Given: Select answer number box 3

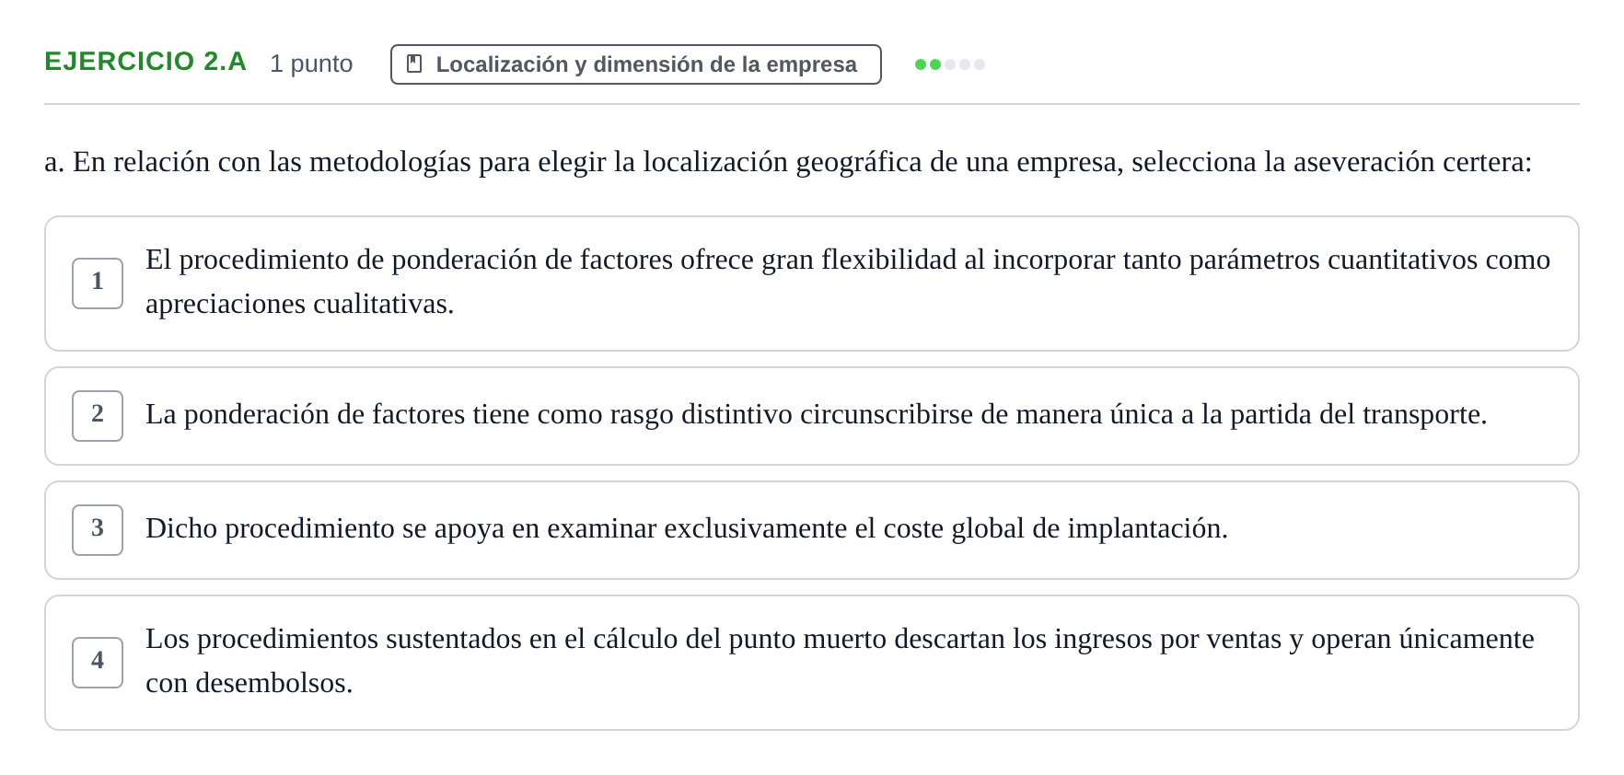Looking at the screenshot, I should [98, 530].
